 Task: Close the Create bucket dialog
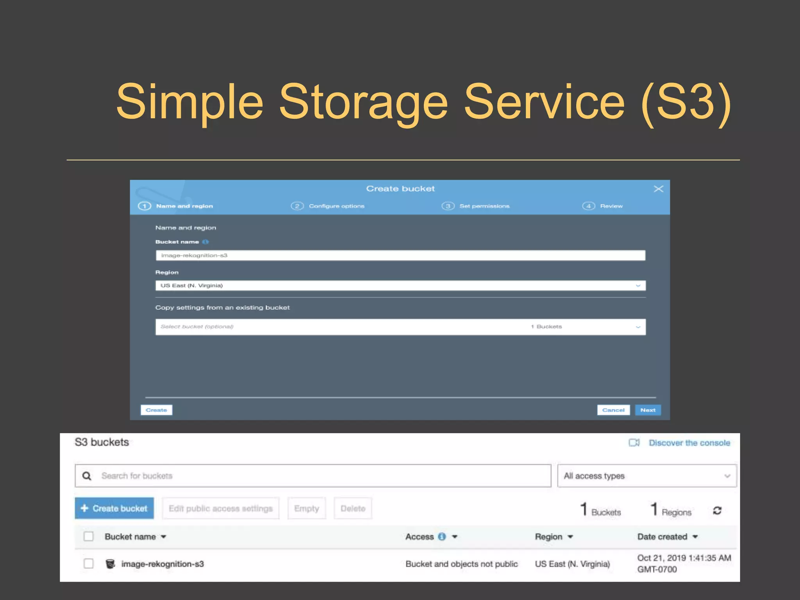tap(659, 189)
